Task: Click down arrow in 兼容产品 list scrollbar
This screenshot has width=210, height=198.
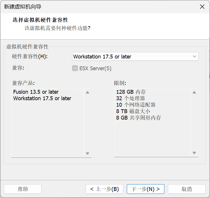Action: pyautogui.click(x=87, y=153)
